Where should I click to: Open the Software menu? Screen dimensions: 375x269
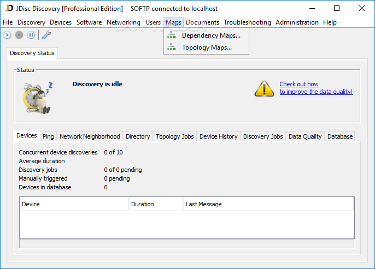pos(89,22)
